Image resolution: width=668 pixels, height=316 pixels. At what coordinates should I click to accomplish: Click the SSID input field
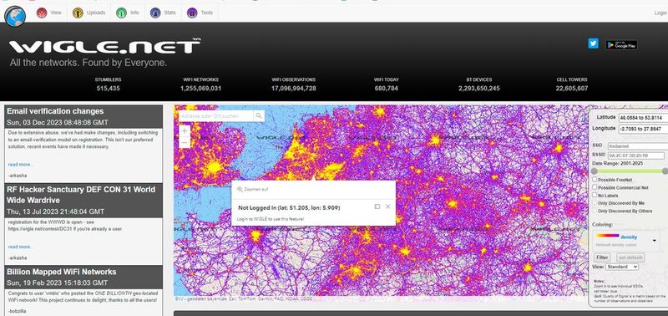[638, 145]
